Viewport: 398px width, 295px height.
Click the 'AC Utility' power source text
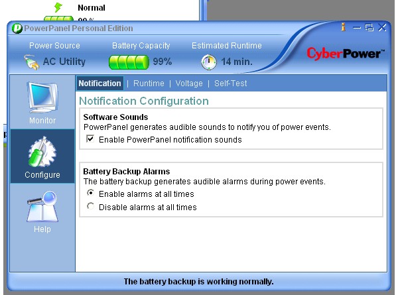click(64, 62)
